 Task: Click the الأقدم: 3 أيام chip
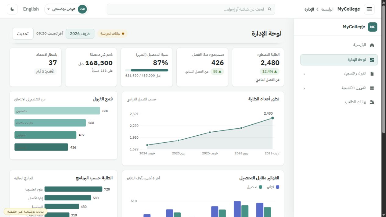45,72
